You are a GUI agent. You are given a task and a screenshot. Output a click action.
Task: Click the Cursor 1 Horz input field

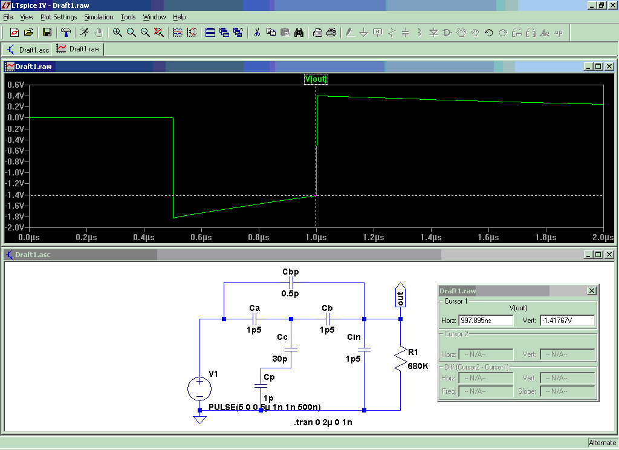(x=485, y=320)
